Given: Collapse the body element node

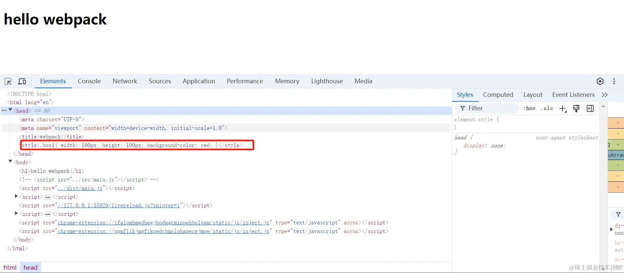Looking at the screenshot, I should coord(10,162).
